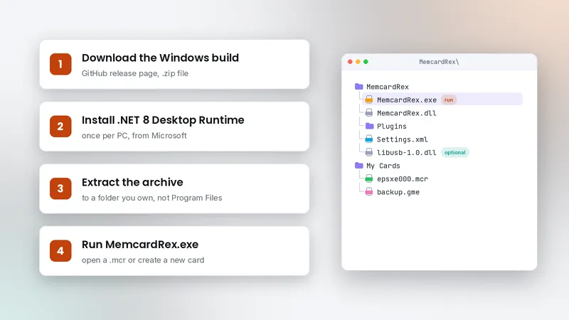Click 'to a folder you own' subtitle
Viewport: 569px width, 320px height.
coord(151,198)
